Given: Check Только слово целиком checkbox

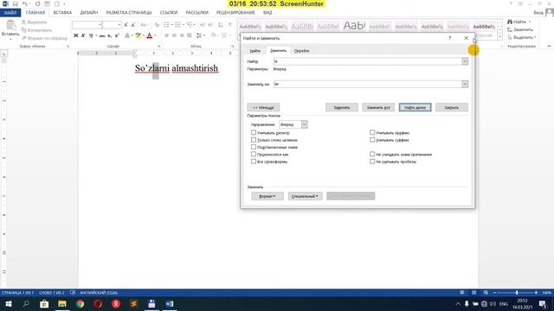Looking at the screenshot, I should click(x=254, y=140).
